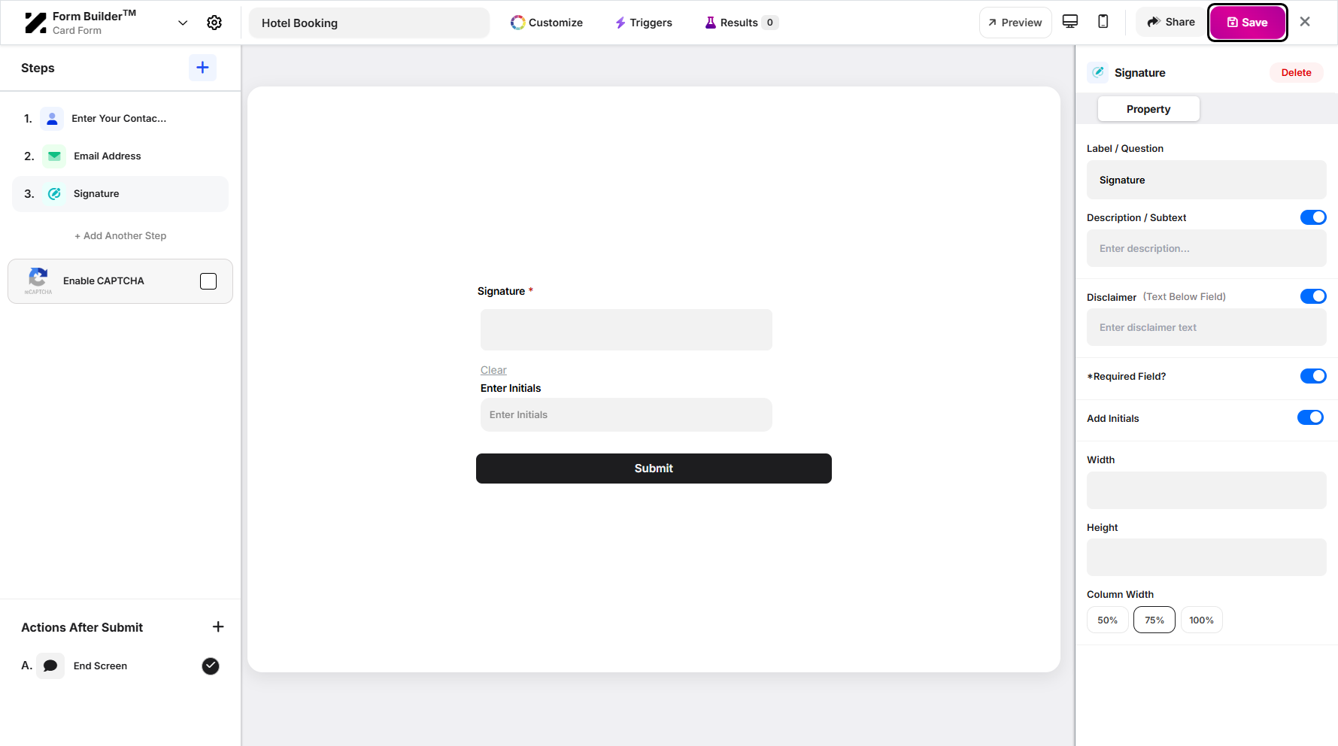Click the End Screen chat bubble icon
The image size is (1338, 746).
point(50,666)
